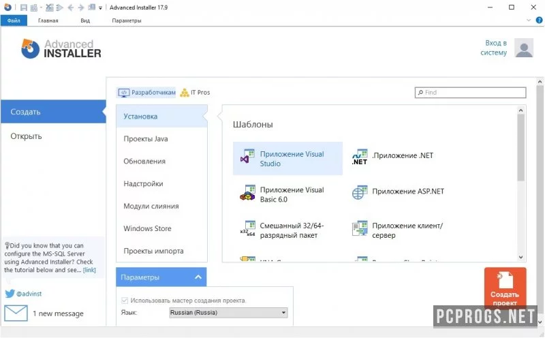Click the outer page scroll-up arrow

(x=540, y=82)
